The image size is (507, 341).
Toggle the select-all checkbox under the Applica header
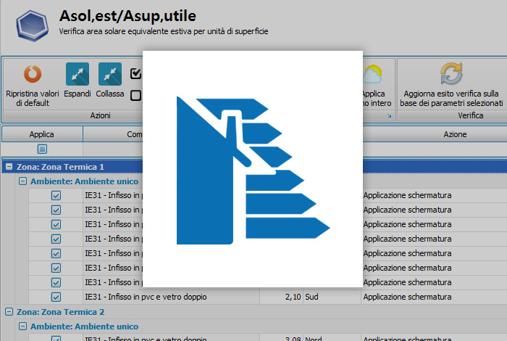point(42,149)
